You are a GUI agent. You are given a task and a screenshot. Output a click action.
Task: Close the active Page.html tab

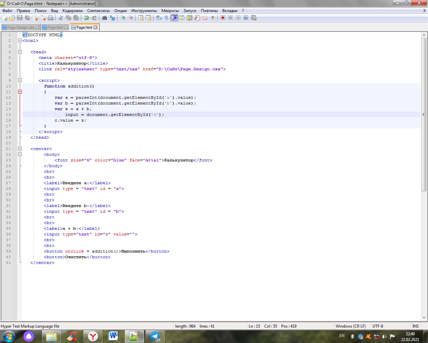[96, 27]
